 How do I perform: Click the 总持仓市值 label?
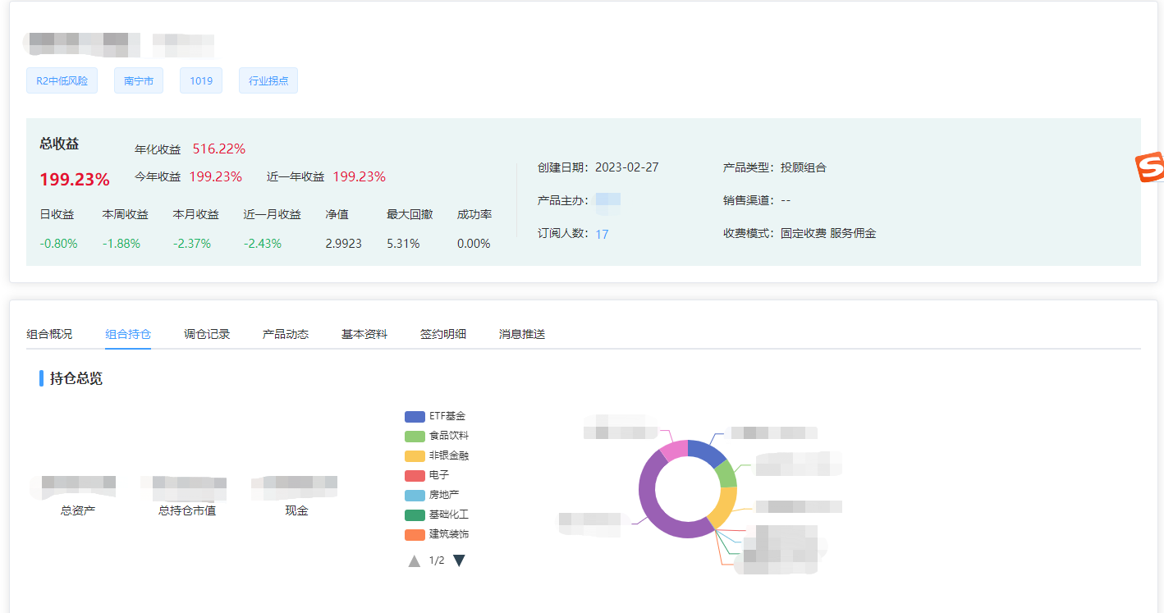coord(187,510)
